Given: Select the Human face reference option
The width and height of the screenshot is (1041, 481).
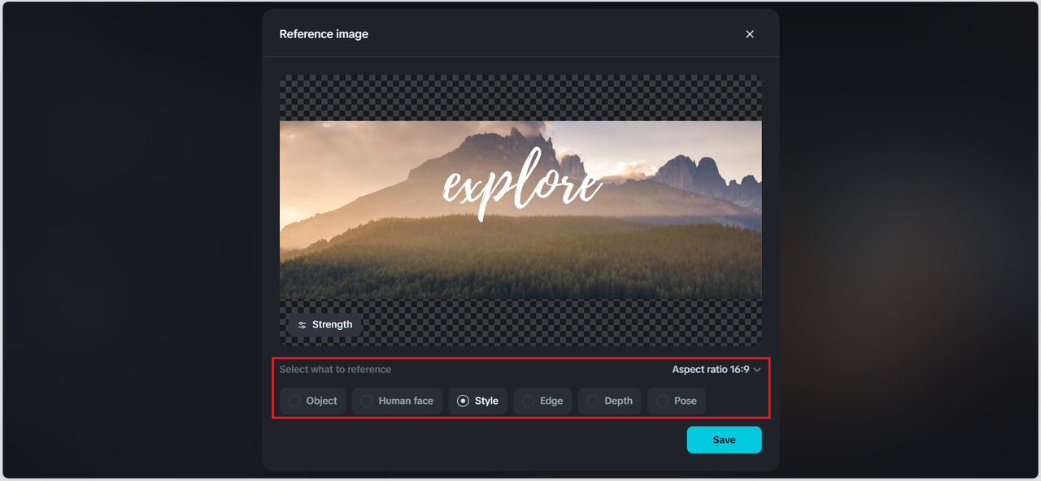Looking at the screenshot, I should point(398,401).
